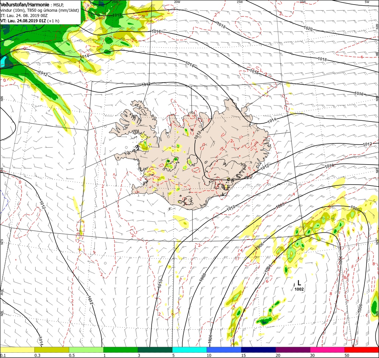Screen dimensions: 379x358
Task: Click the olive 0.3 mm legend swatch
Action: [x=52, y=350]
